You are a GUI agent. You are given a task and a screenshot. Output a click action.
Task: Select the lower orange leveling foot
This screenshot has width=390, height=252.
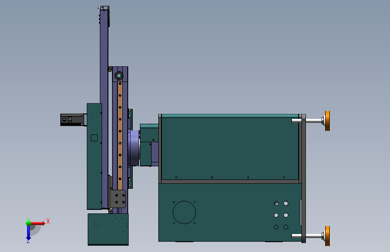pyautogui.click(x=327, y=236)
